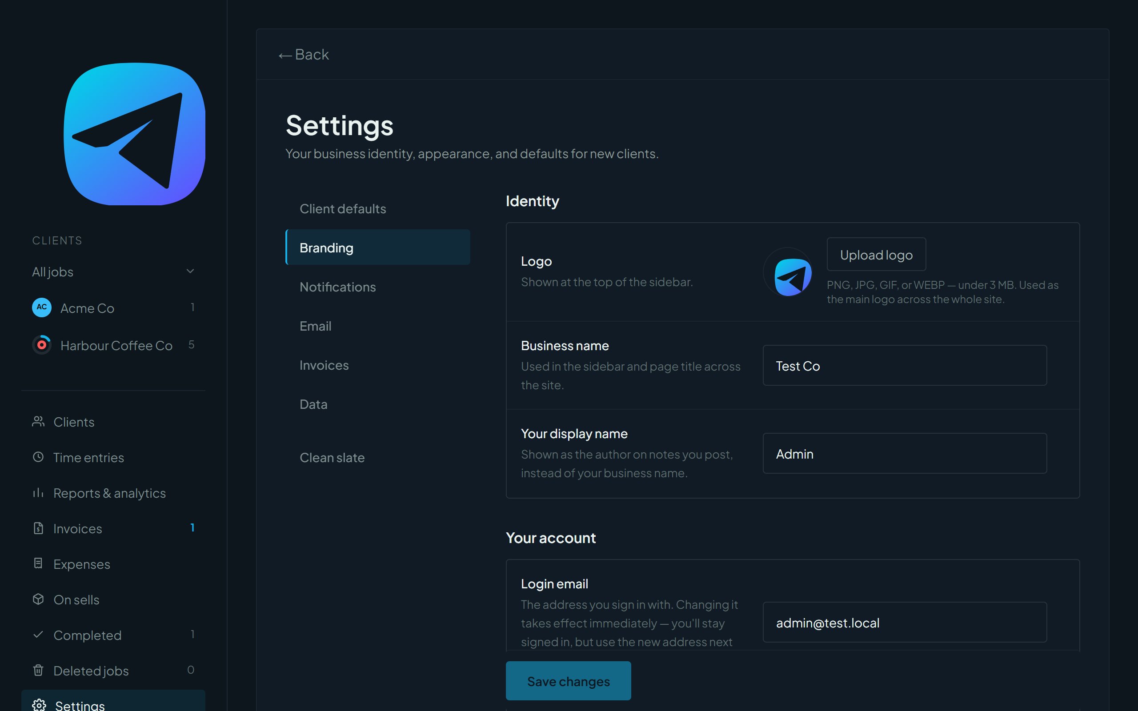Click the Reports & analytics bar chart icon

(x=38, y=492)
